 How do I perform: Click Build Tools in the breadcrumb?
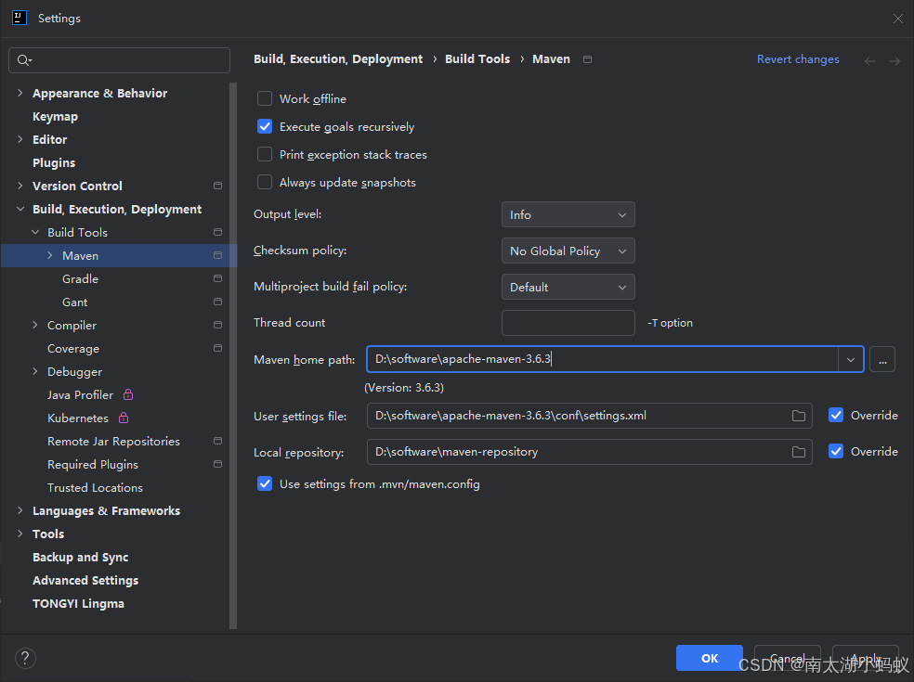477,59
